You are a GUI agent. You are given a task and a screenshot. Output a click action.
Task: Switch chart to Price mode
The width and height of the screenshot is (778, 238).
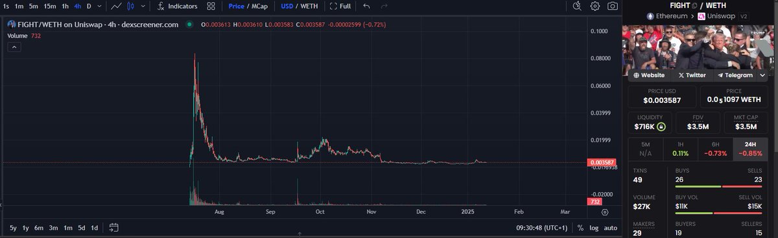pos(236,6)
